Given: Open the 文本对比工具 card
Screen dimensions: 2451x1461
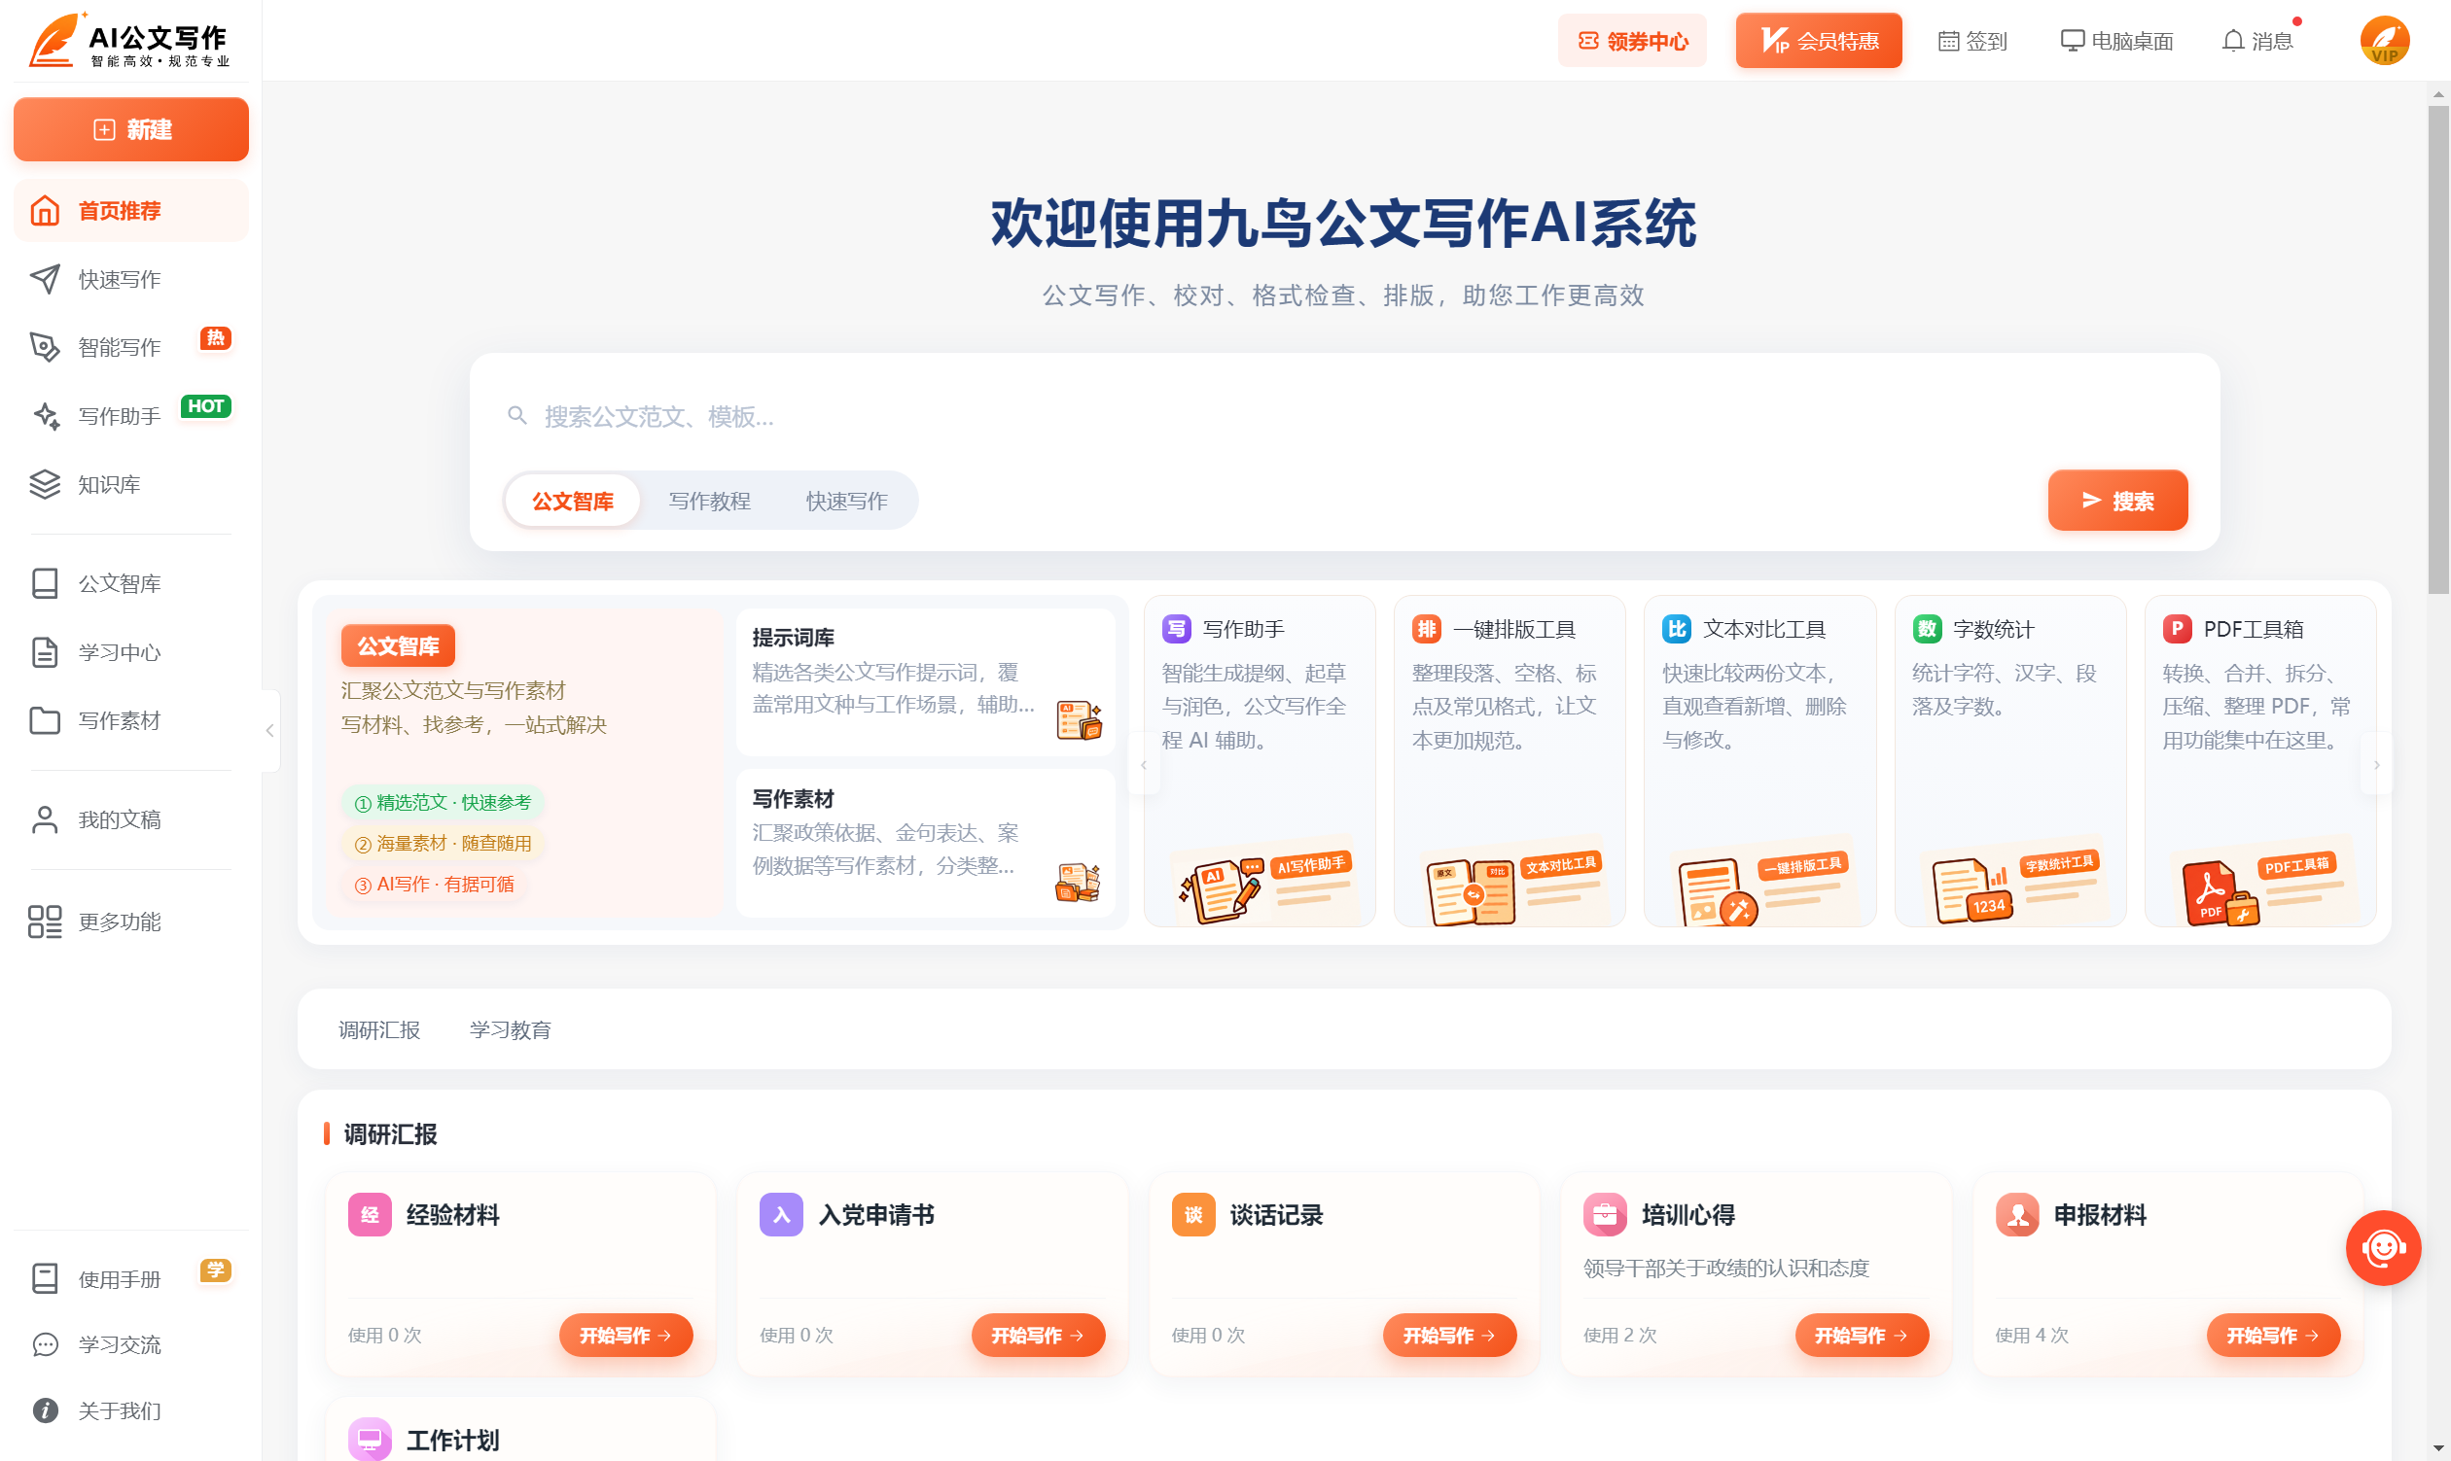Looking at the screenshot, I should (x=1759, y=760).
